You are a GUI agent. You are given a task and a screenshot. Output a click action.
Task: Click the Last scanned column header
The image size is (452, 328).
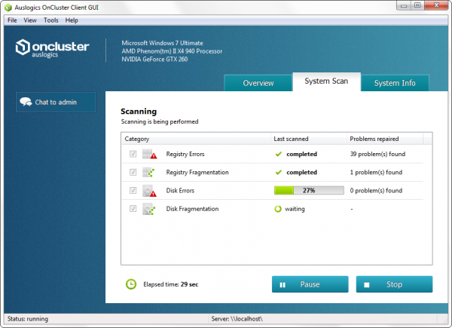click(x=308, y=139)
